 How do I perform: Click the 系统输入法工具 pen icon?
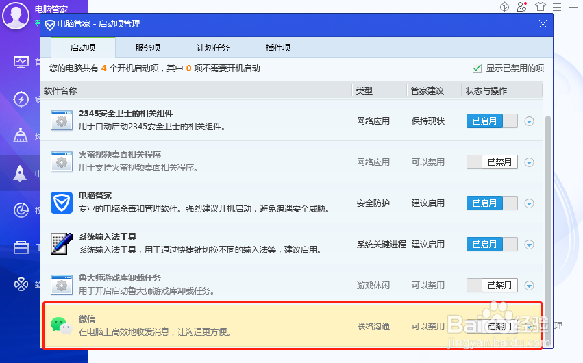pos(62,244)
